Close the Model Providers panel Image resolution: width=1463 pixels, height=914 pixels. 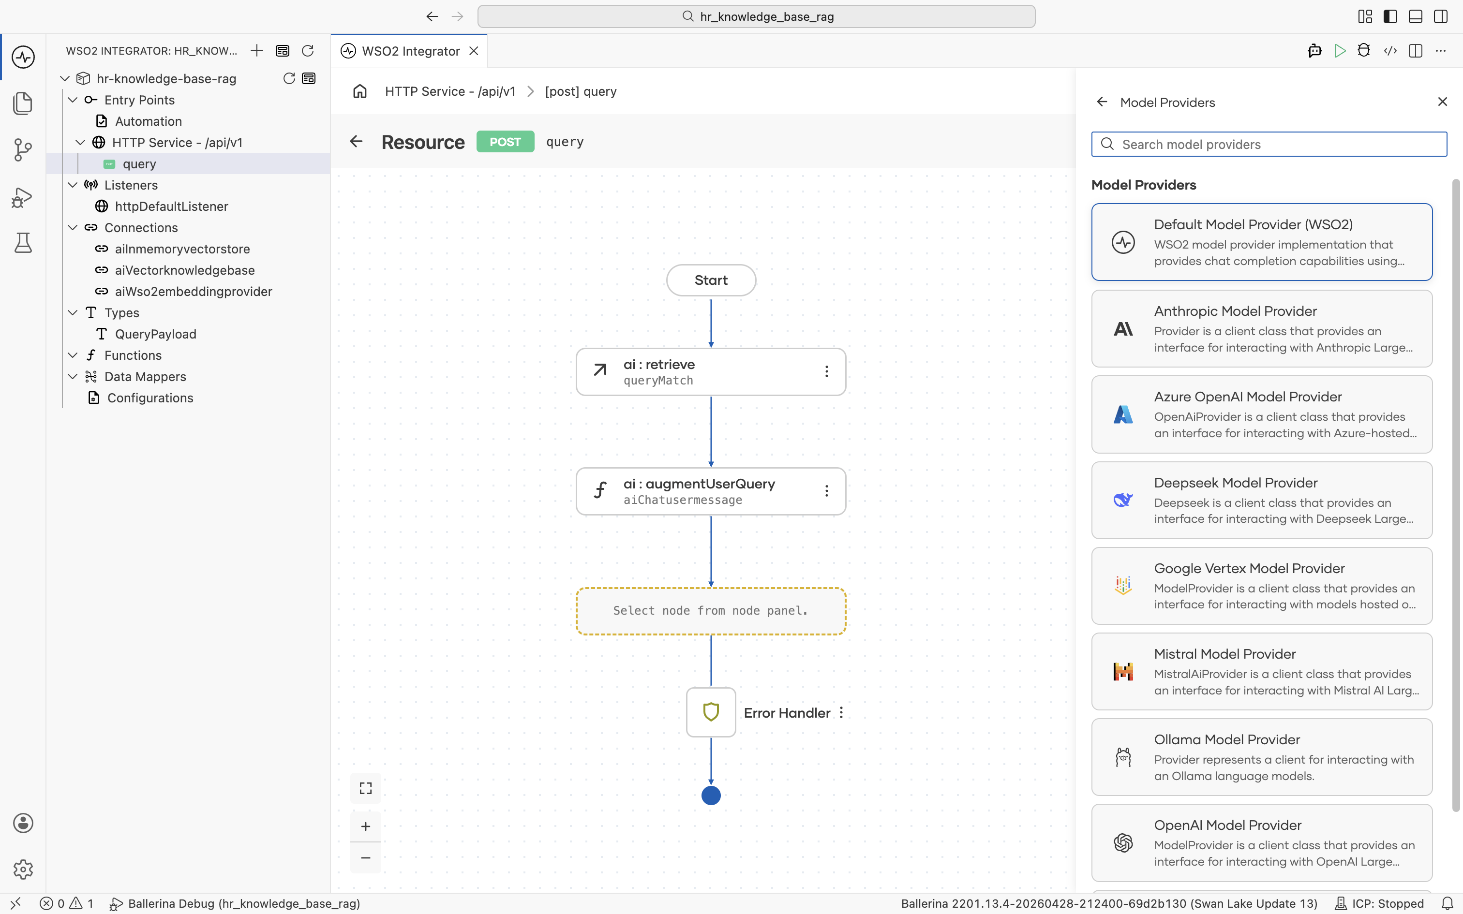pos(1443,102)
